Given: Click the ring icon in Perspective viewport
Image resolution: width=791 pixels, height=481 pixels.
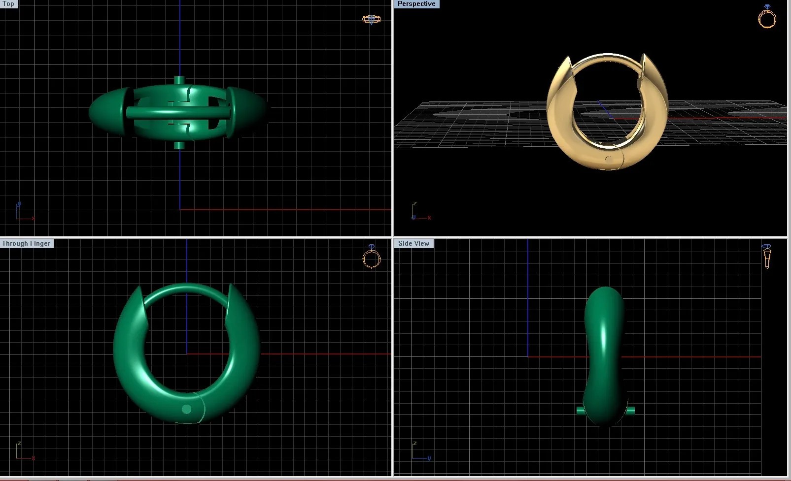Looking at the screenshot, I should [x=767, y=17].
